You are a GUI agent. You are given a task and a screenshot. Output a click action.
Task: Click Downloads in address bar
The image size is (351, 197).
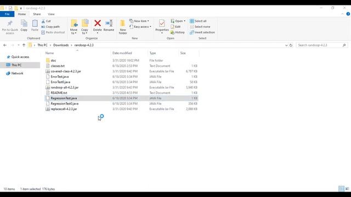coord(61,45)
